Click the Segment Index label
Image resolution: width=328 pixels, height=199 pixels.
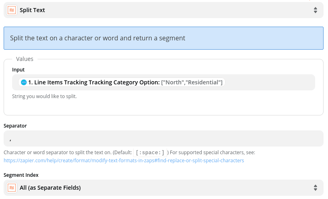coord(21,175)
